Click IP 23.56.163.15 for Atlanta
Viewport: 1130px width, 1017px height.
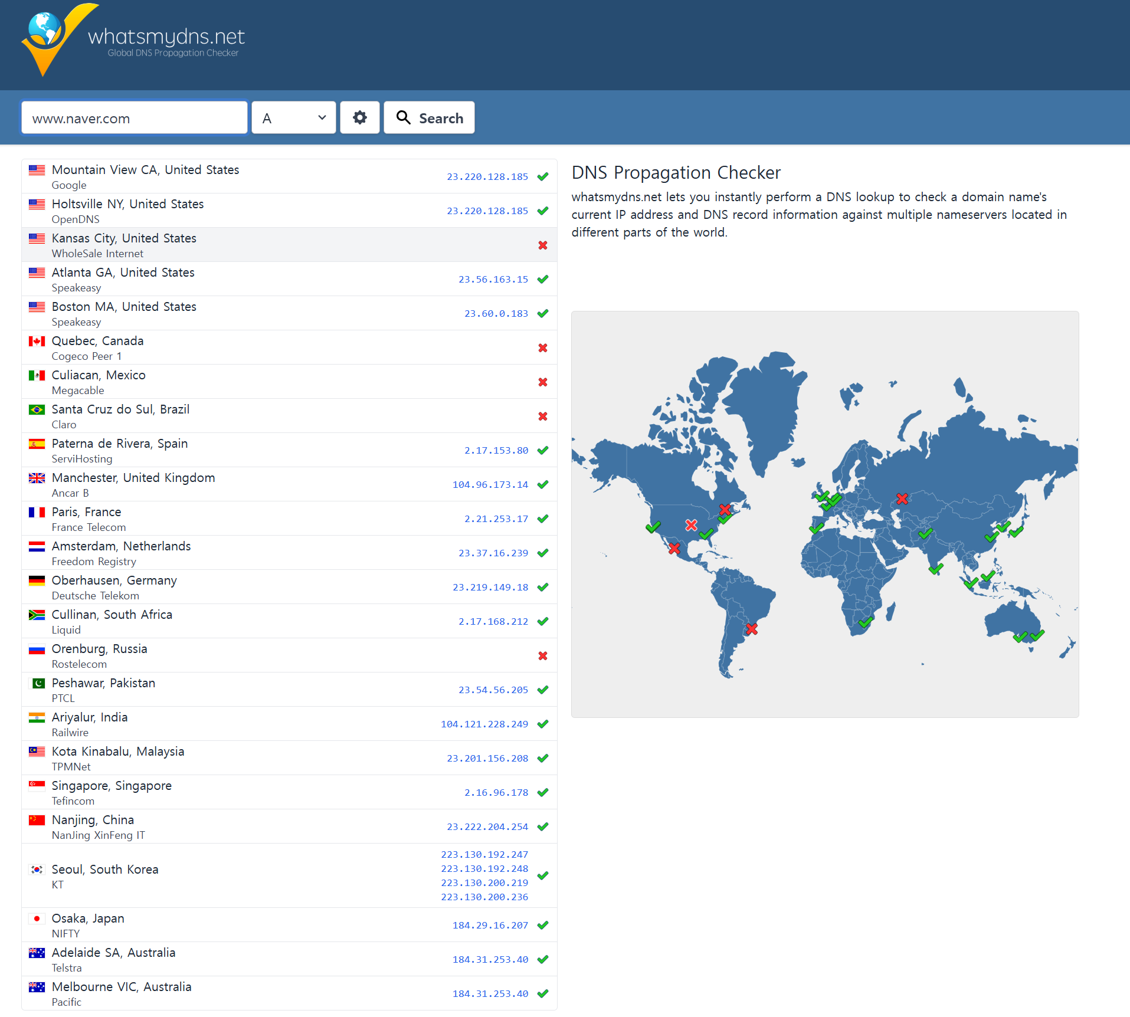[x=493, y=279]
